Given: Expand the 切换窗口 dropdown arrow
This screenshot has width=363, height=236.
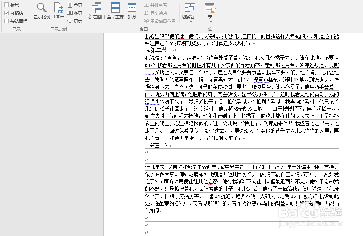Looking at the screenshot, I should tap(191, 22).
